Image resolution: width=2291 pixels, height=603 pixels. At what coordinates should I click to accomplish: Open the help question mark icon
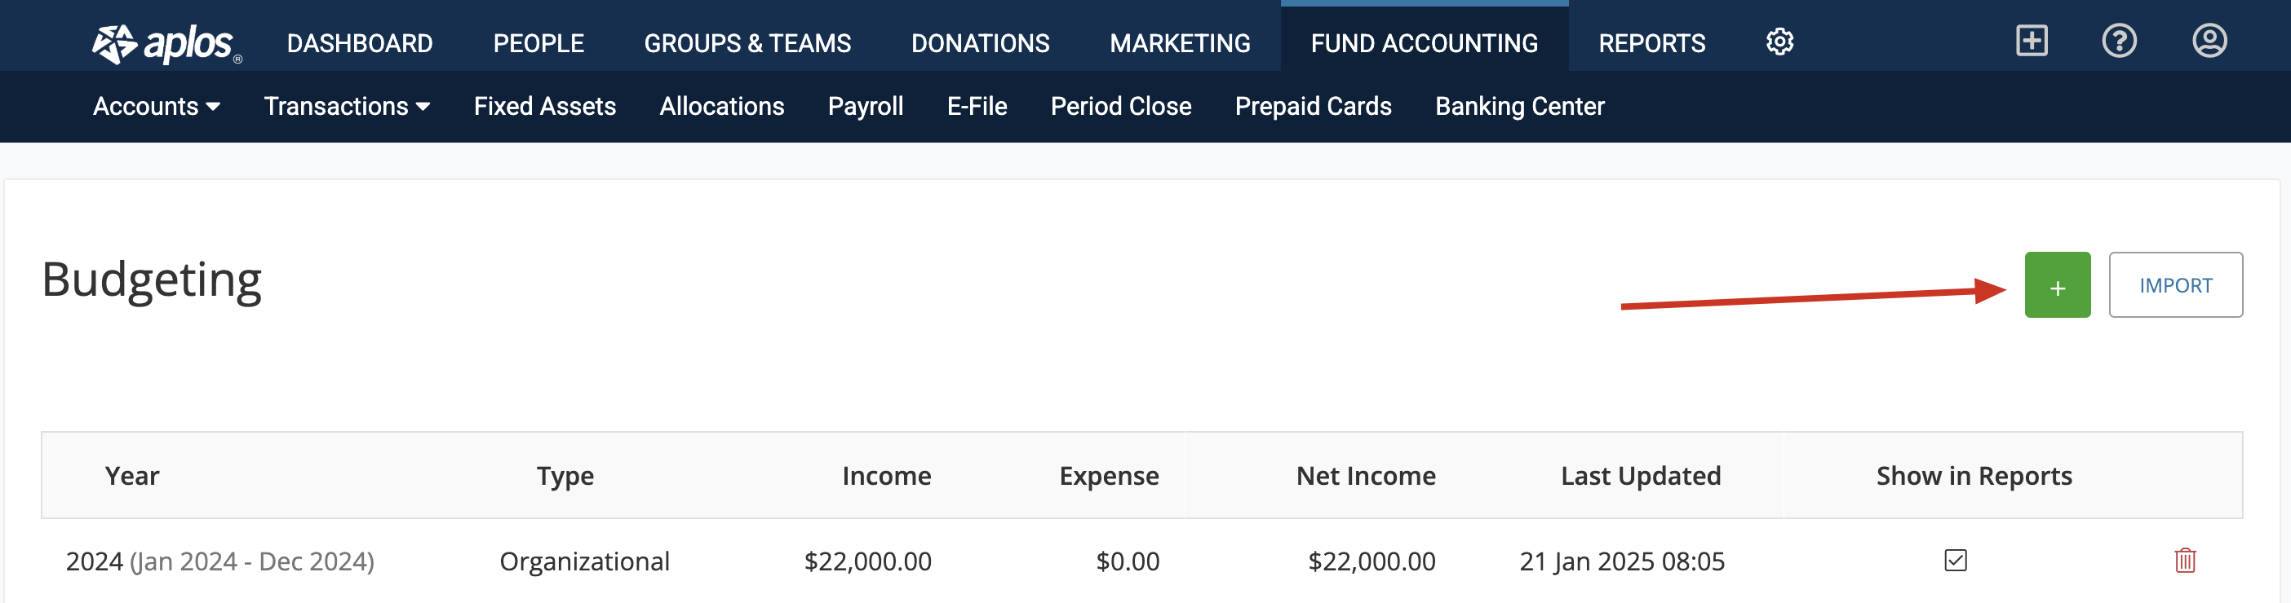point(2120,41)
